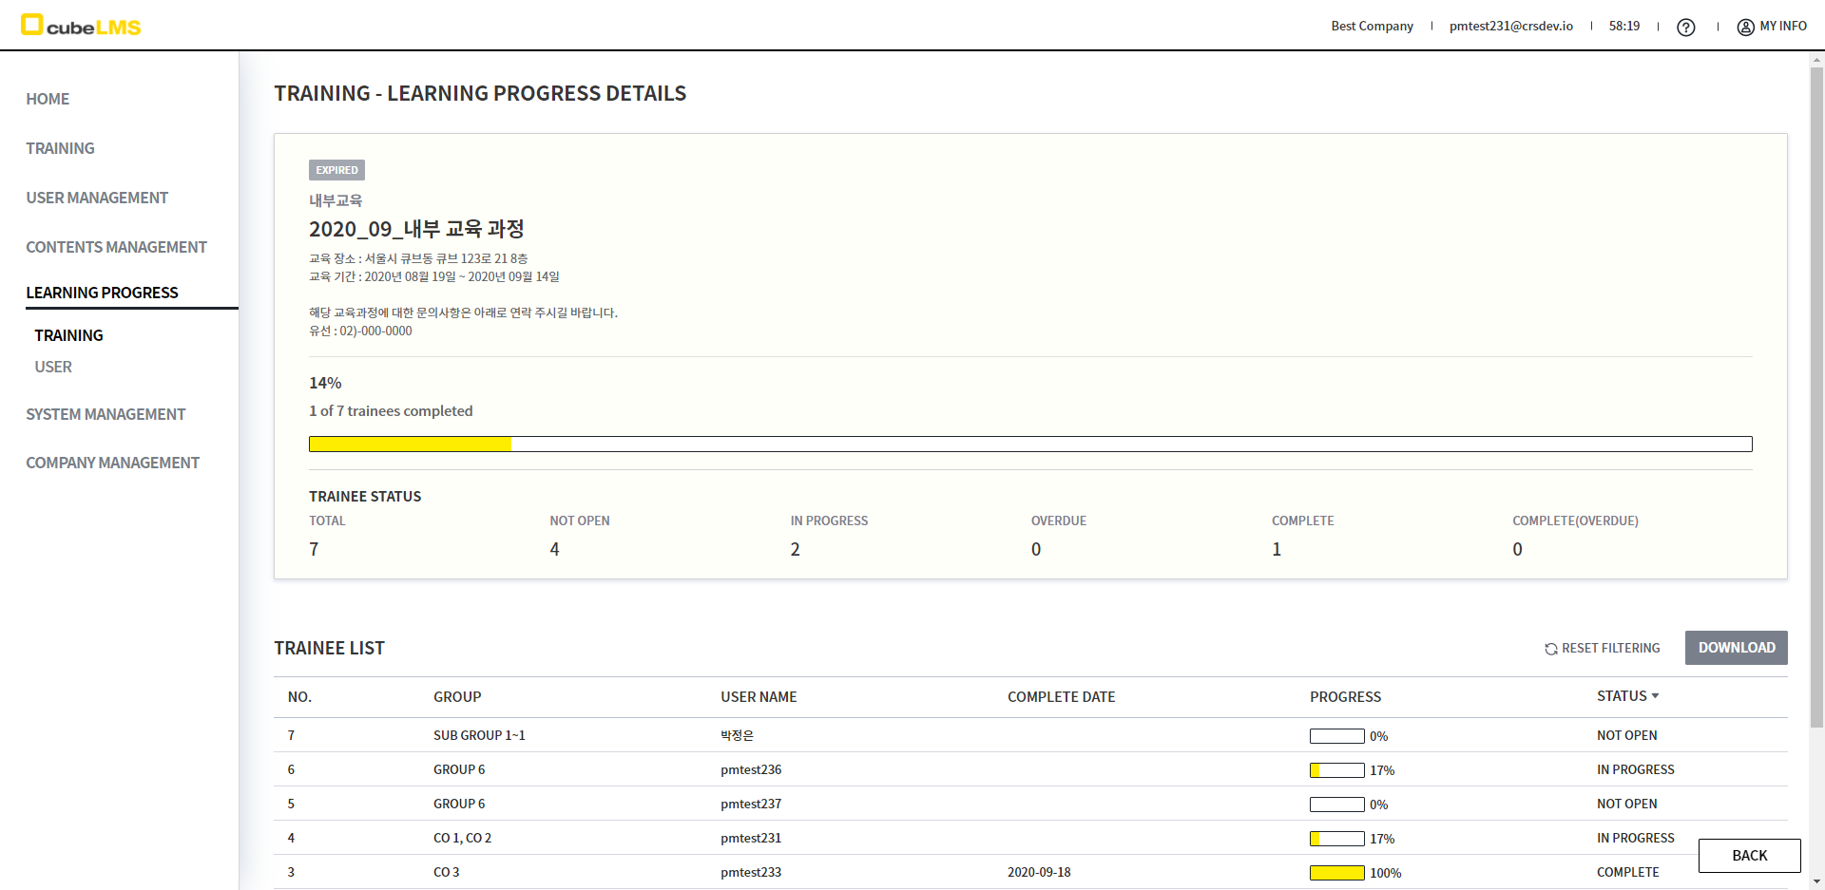Open SYSTEM MANAGEMENT menu

106,414
